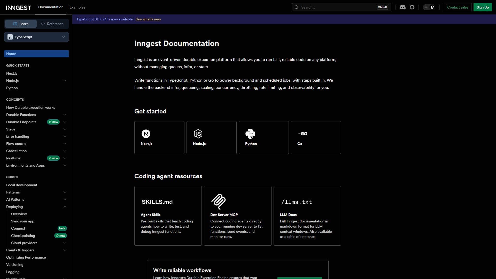
Task: Expand the Patterns chevron
Action: click(x=65, y=192)
